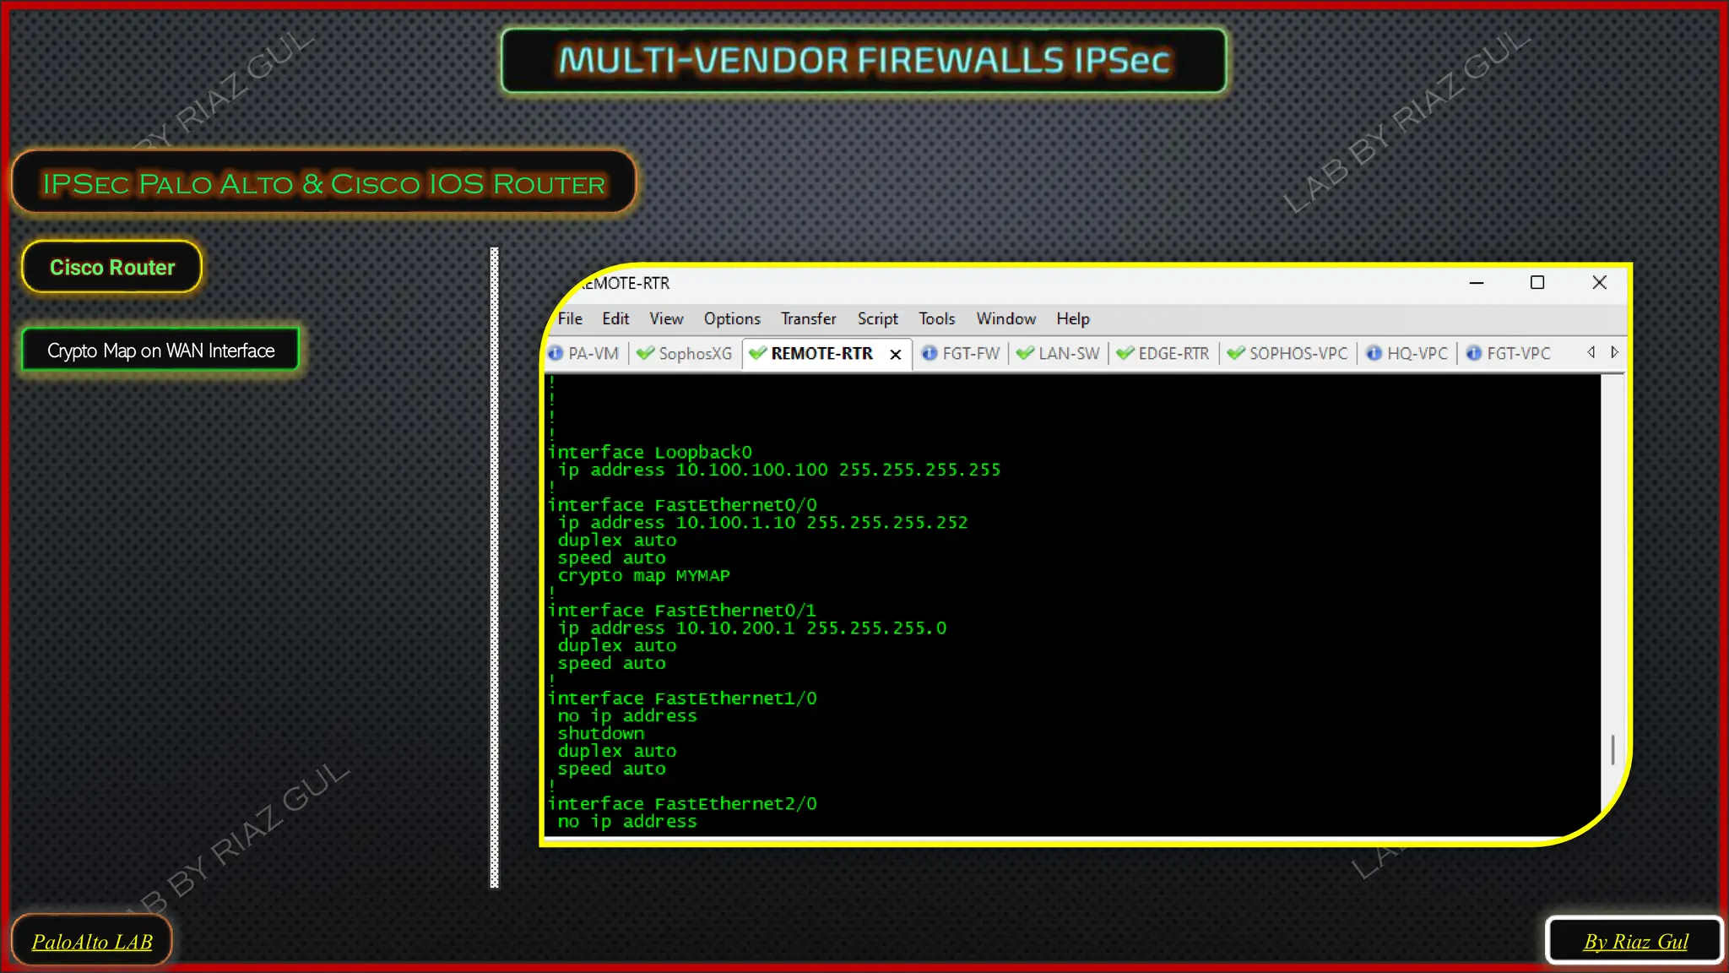The image size is (1729, 973).
Task: Click the IPSec Palo Alto & Cisco IOS Router heading
Action: (x=324, y=183)
